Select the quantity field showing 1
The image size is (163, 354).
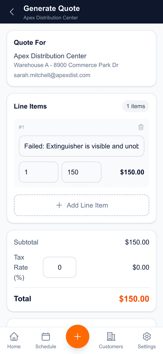coord(38,172)
